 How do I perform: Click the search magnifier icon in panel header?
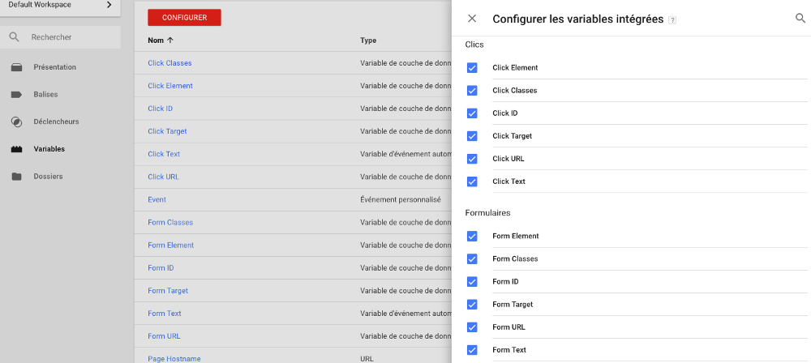click(800, 19)
